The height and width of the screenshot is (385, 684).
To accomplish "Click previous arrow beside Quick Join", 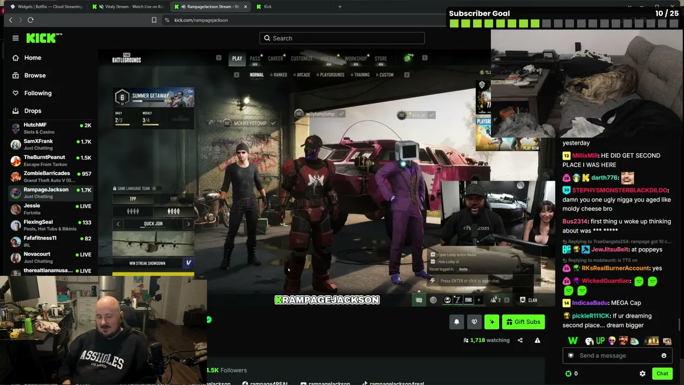I will click(118, 224).
